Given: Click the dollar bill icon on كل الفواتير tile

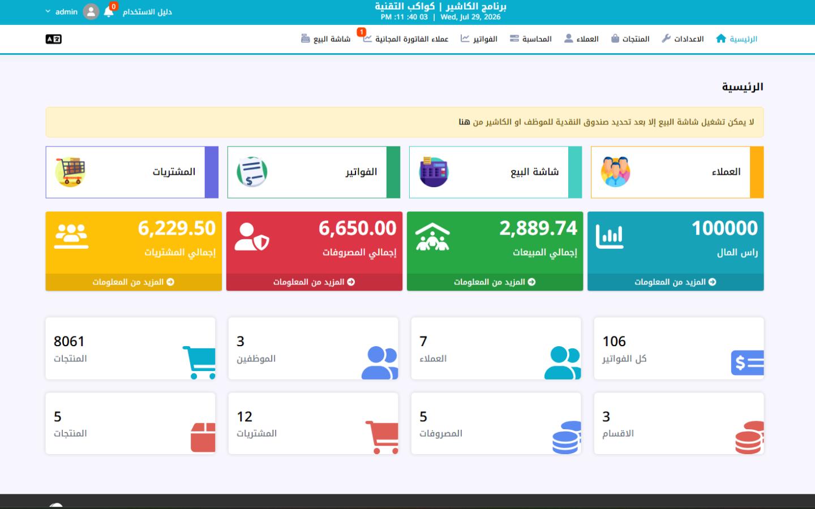Looking at the screenshot, I should (747, 363).
